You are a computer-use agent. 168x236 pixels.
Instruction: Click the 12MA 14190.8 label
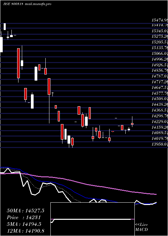(x=26, y=231)
